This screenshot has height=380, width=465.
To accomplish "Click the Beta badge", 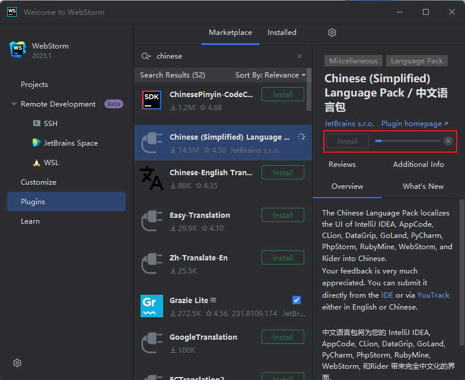I will [114, 104].
